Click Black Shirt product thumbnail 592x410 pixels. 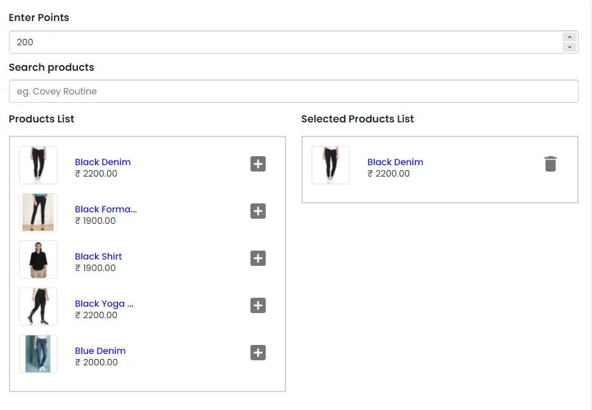click(38, 260)
